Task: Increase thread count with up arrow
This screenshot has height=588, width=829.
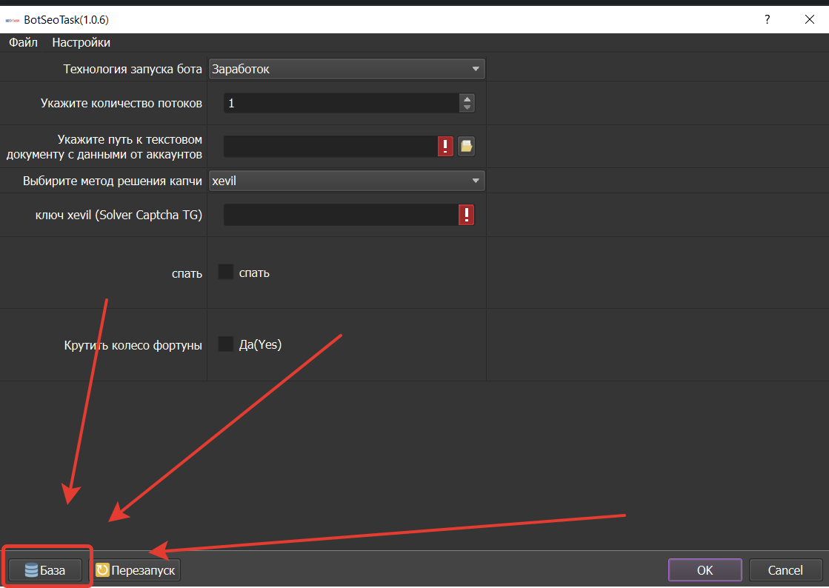Action: click(x=467, y=98)
